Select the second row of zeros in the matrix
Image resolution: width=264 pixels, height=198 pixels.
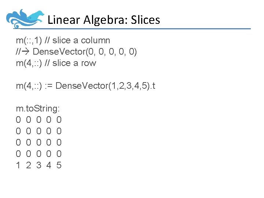pos(39,131)
